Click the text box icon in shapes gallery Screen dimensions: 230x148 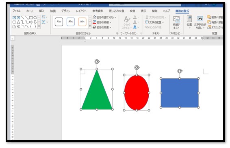(14, 18)
